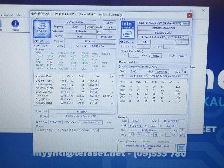The width and height of the screenshot is (224, 168).
Task: Click the video clock 400.0 value
Action: [181, 56]
